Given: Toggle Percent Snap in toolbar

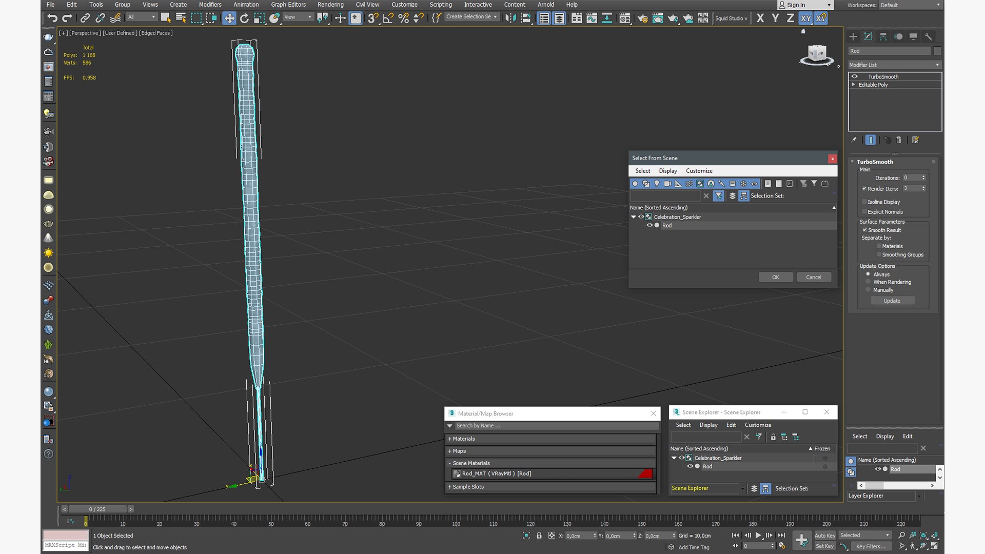Looking at the screenshot, I should coord(404,18).
